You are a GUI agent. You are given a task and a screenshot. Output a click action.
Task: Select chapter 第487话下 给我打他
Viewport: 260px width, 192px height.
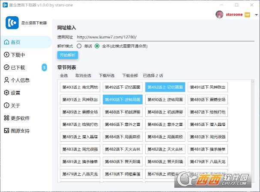[208, 112]
